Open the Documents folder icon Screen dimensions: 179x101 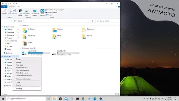84,30
